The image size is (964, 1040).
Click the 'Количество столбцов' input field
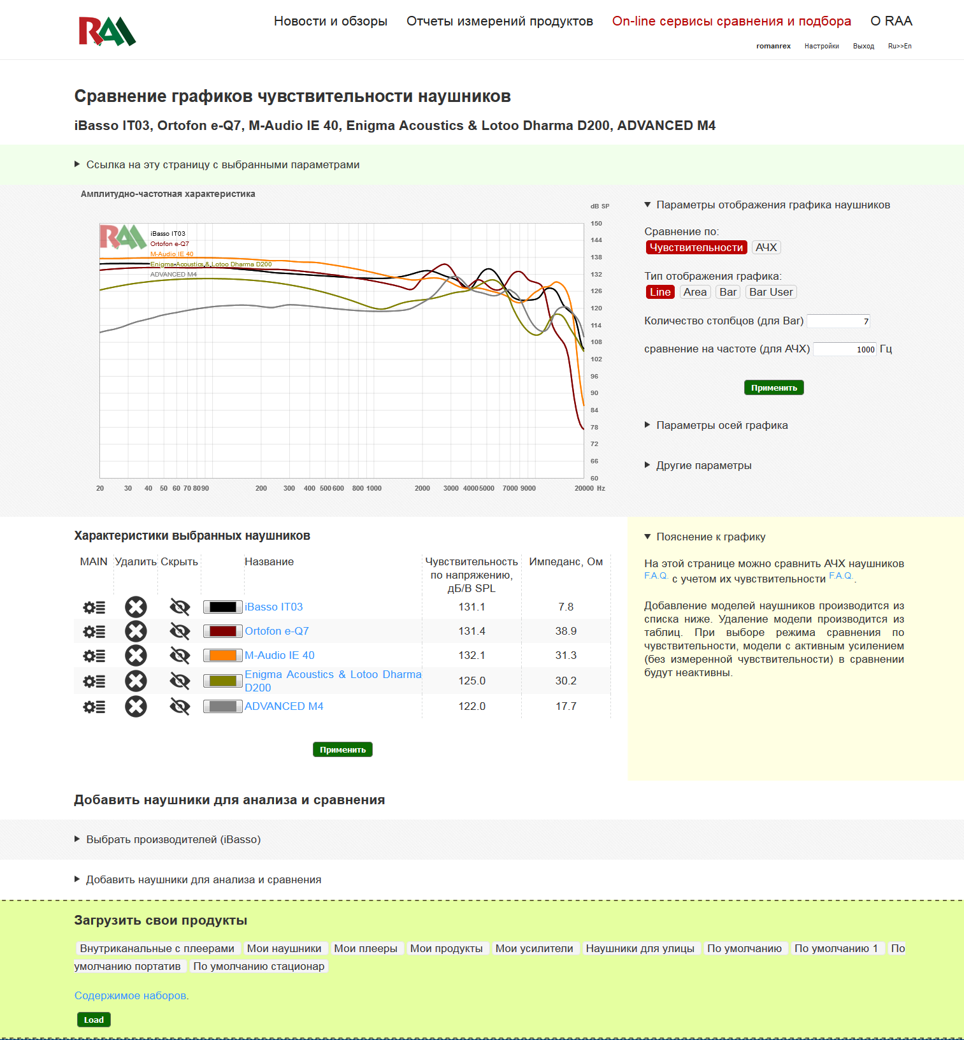click(x=838, y=321)
